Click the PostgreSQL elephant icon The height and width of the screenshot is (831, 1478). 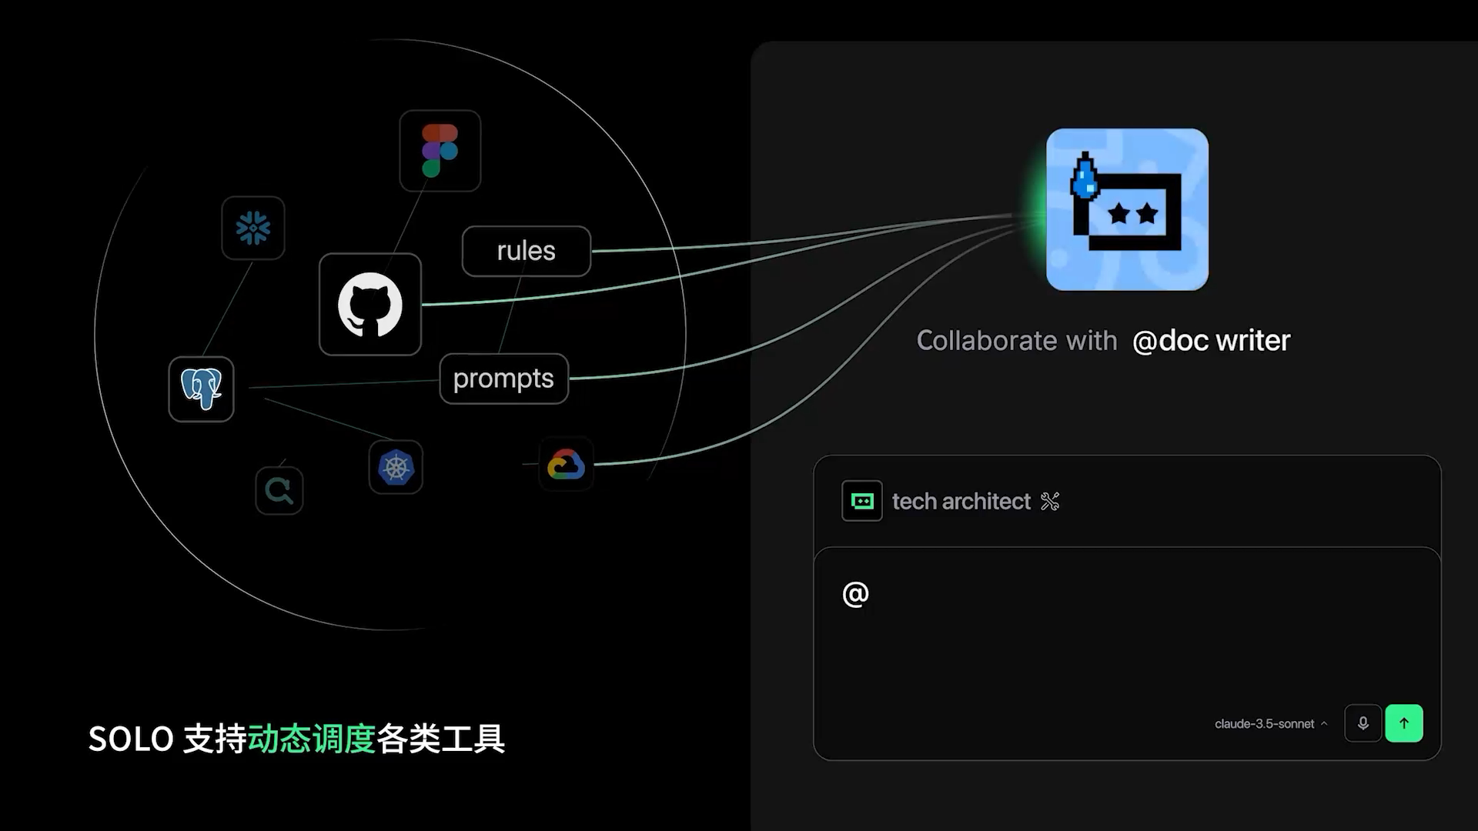[x=201, y=389]
